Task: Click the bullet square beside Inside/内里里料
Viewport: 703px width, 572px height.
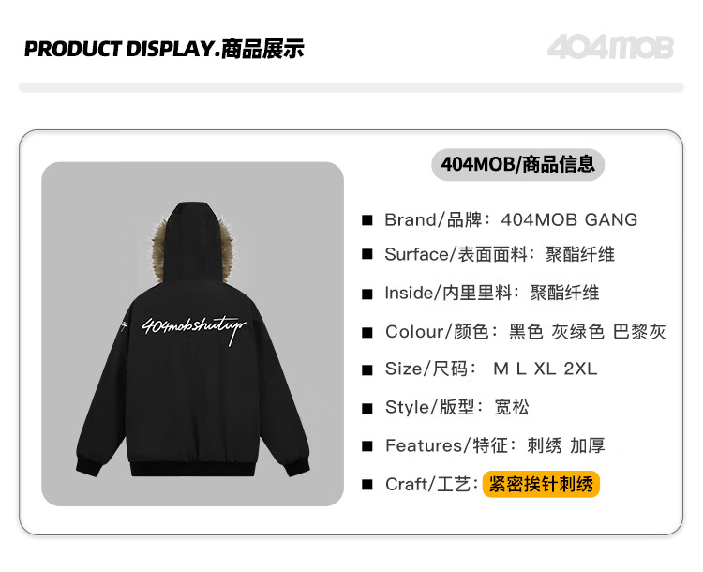Action: [x=367, y=294]
